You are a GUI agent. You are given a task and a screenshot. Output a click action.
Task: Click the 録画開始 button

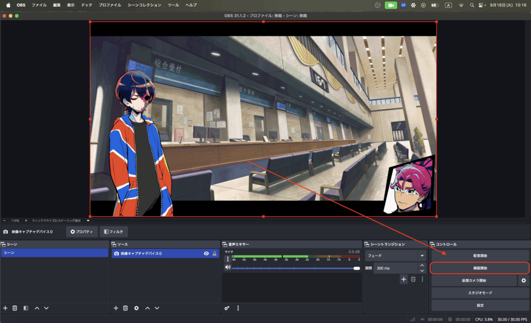pos(480,268)
